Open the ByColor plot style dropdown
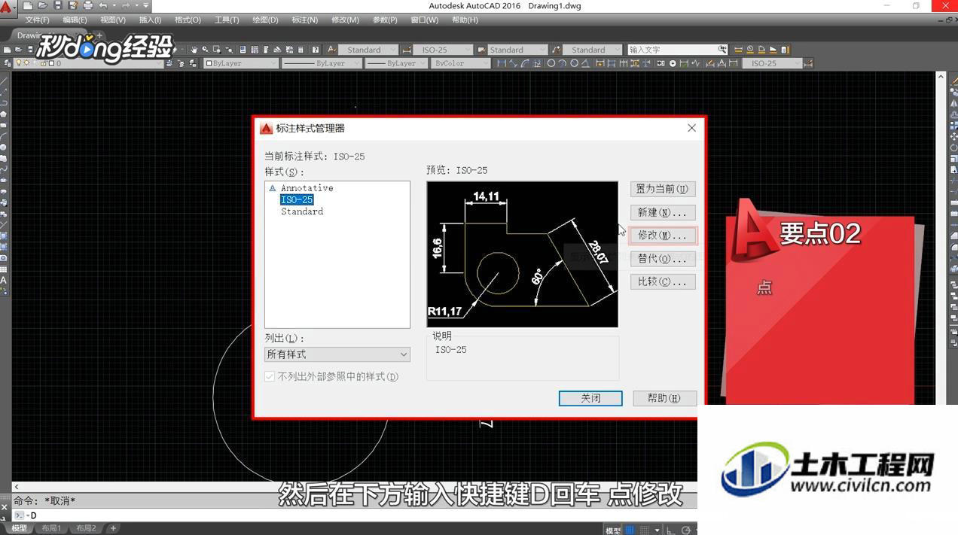This screenshot has width=958, height=535. (x=461, y=63)
